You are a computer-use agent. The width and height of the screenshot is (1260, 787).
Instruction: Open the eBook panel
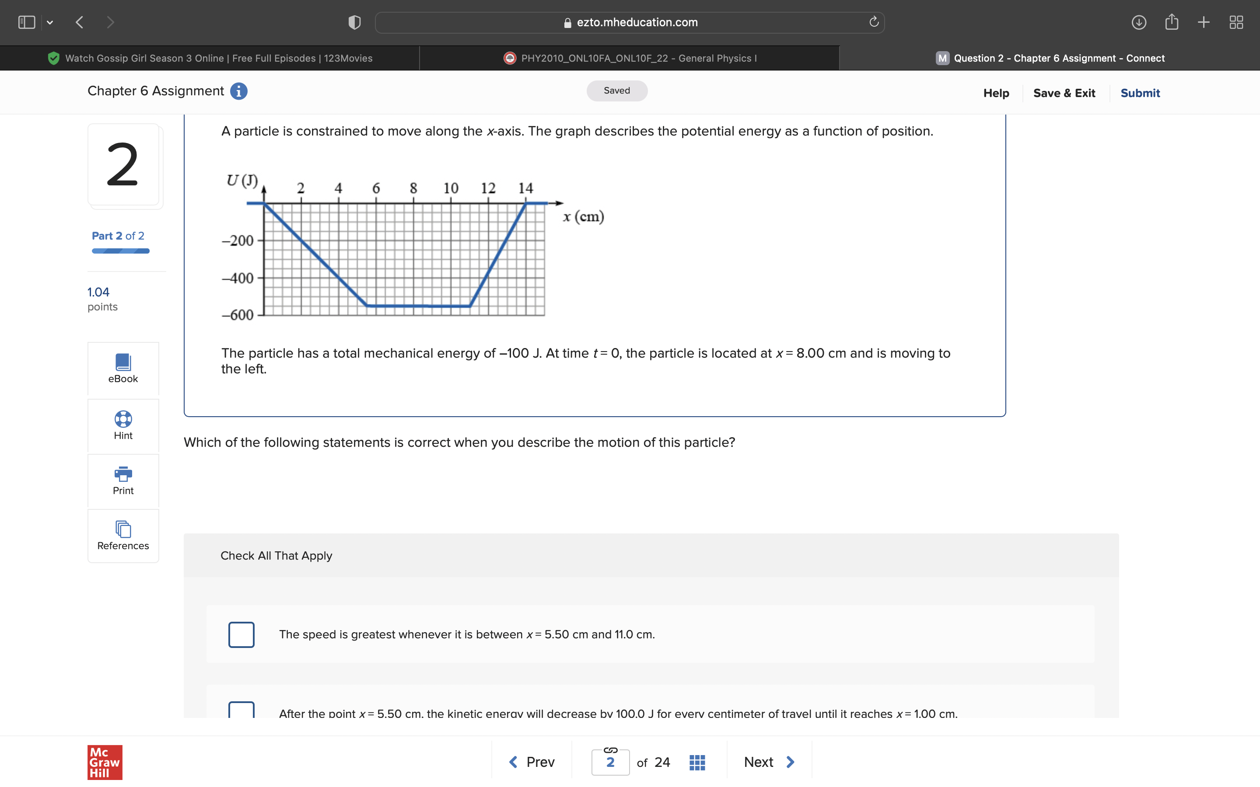coord(123,369)
